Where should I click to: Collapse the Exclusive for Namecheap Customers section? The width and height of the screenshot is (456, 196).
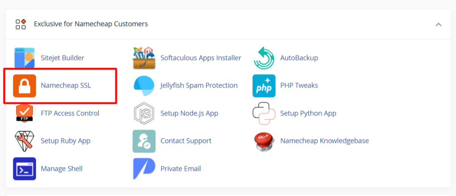pyautogui.click(x=439, y=24)
